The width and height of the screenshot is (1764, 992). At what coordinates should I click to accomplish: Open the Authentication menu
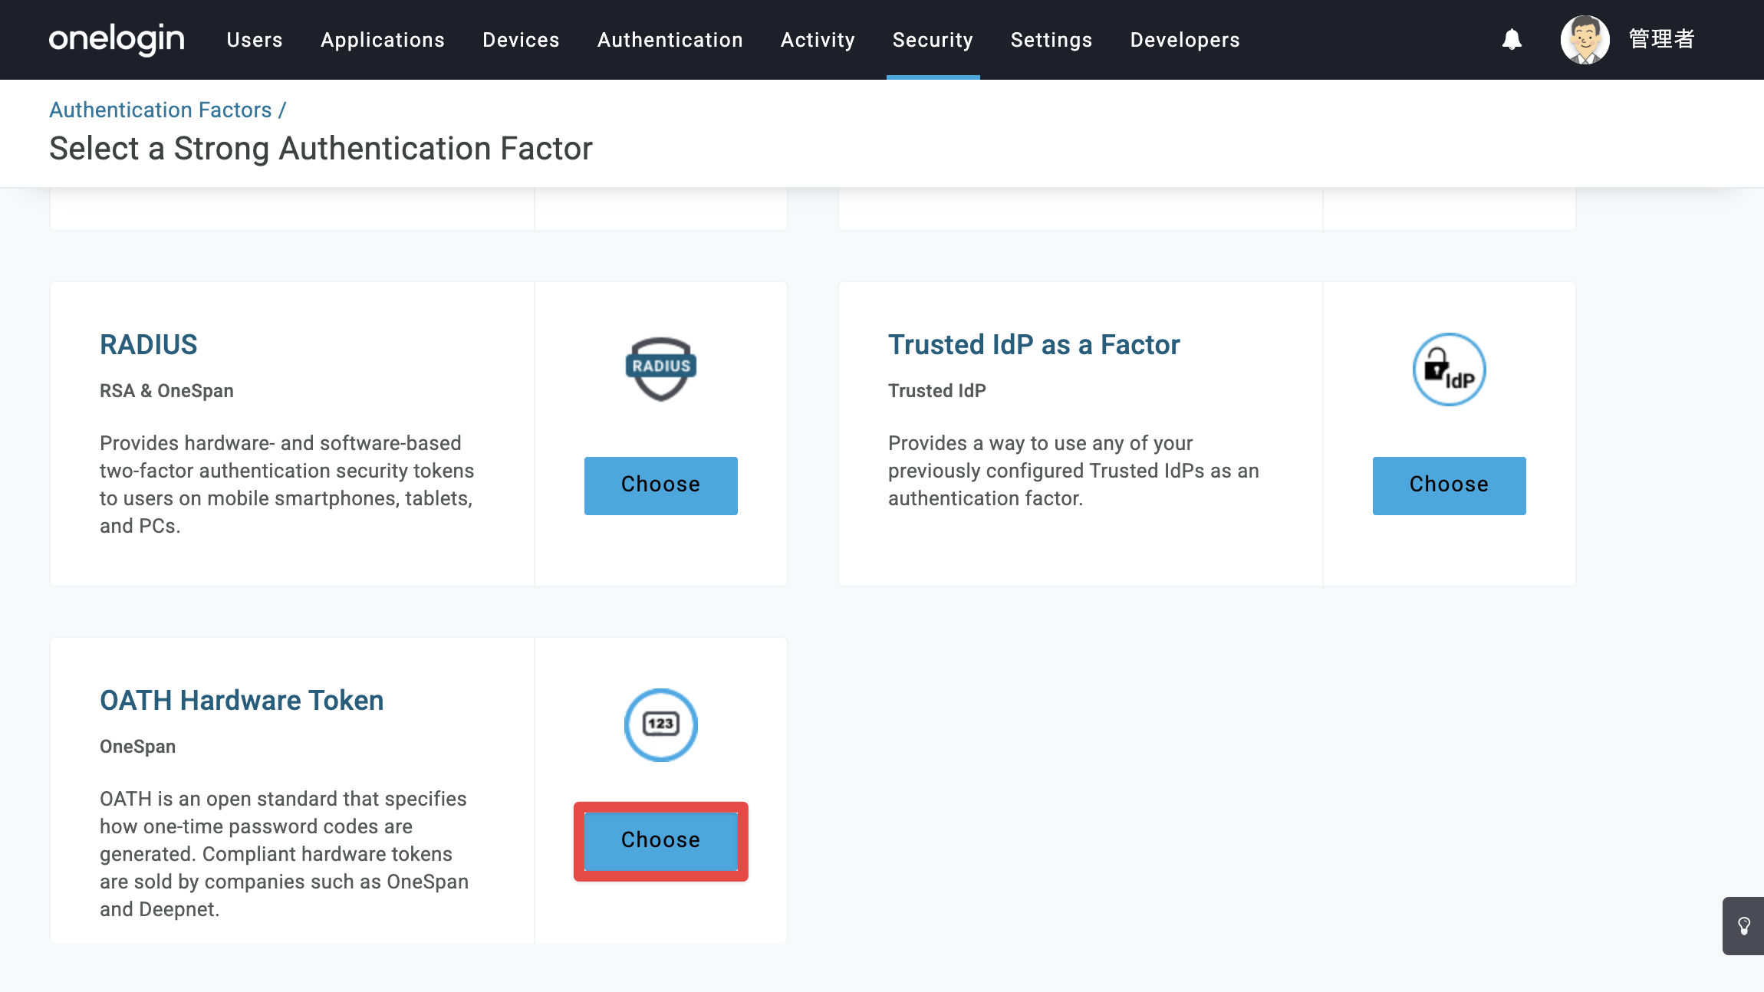pos(670,40)
